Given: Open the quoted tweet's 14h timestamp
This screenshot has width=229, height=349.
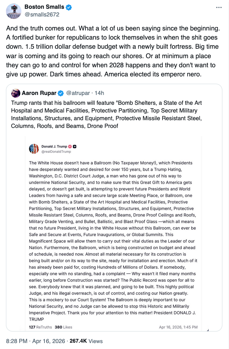Looking at the screenshot, I should 99,93.
